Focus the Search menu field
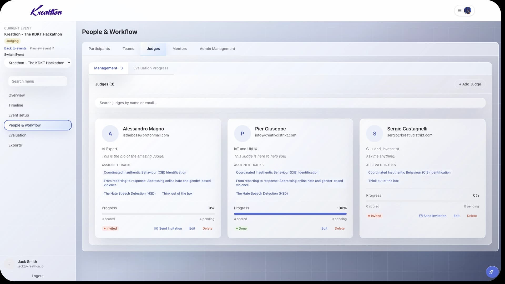Viewport: 505px width, 284px height. coord(38,81)
